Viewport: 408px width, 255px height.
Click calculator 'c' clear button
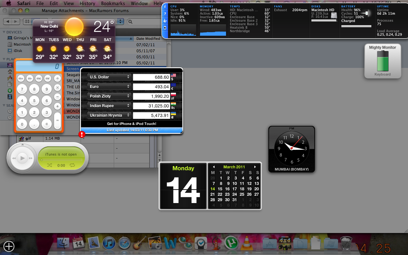tap(47, 124)
